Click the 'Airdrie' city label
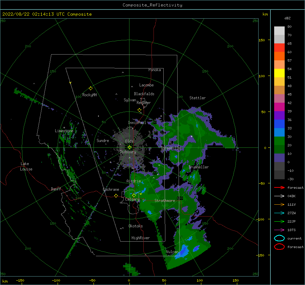The width and height of the screenshot is (305, 285). [134, 181]
